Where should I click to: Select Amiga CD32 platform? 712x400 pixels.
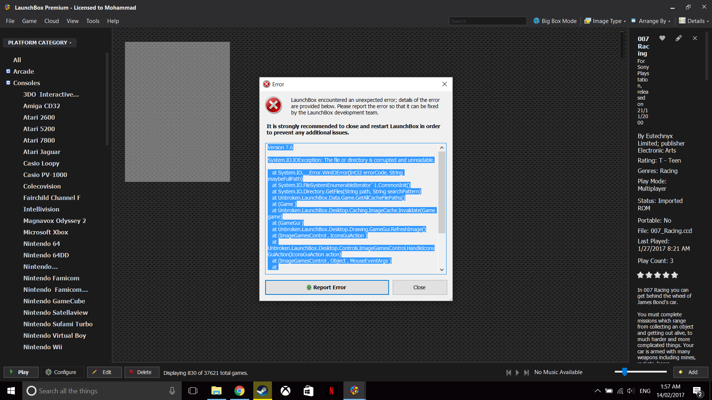pos(42,106)
